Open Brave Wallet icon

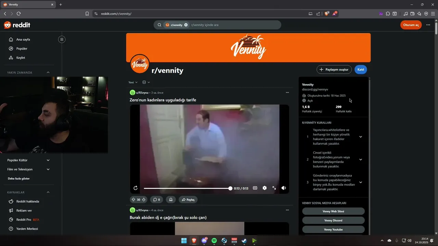click(x=412, y=14)
